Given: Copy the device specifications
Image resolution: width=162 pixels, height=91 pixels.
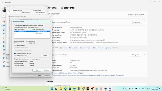Looking at the screenshot, I should pos(136,22).
